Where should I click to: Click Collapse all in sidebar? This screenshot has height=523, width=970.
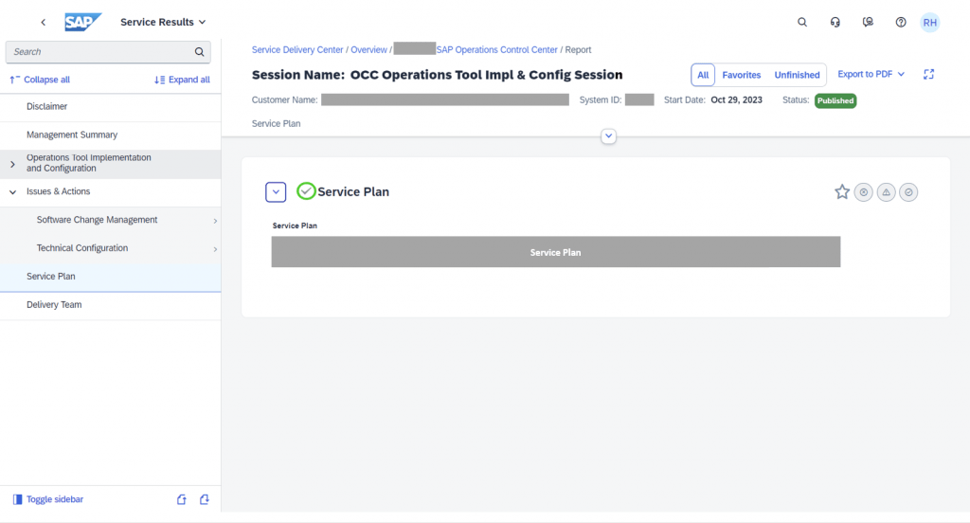pyautogui.click(x=40, y=80)
